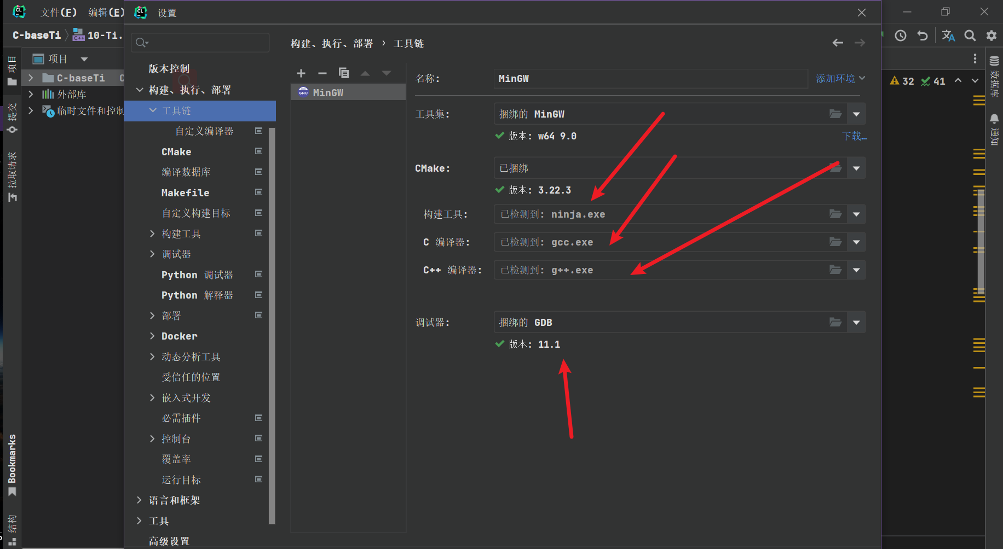Open the 项目 view dropdown
This screenshot has width=1003, height=549.
tap(84, 59)
